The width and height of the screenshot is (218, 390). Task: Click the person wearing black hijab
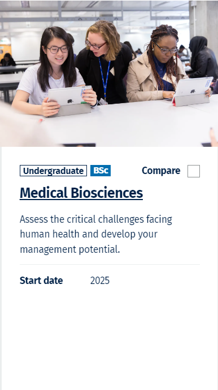pyautogui.click(x=201, y=58)
